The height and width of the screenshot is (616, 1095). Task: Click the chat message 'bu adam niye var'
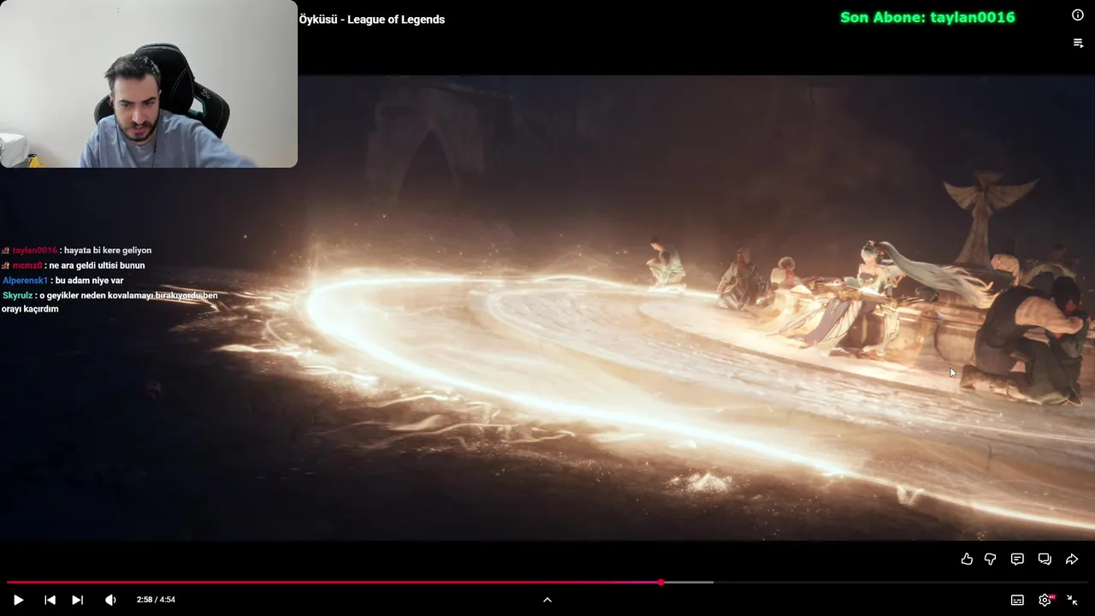(x=89, y=281)
